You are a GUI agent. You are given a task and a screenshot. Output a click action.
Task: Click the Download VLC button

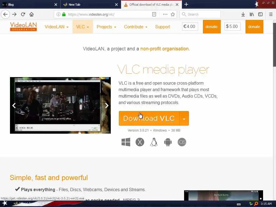click(149, 118)
